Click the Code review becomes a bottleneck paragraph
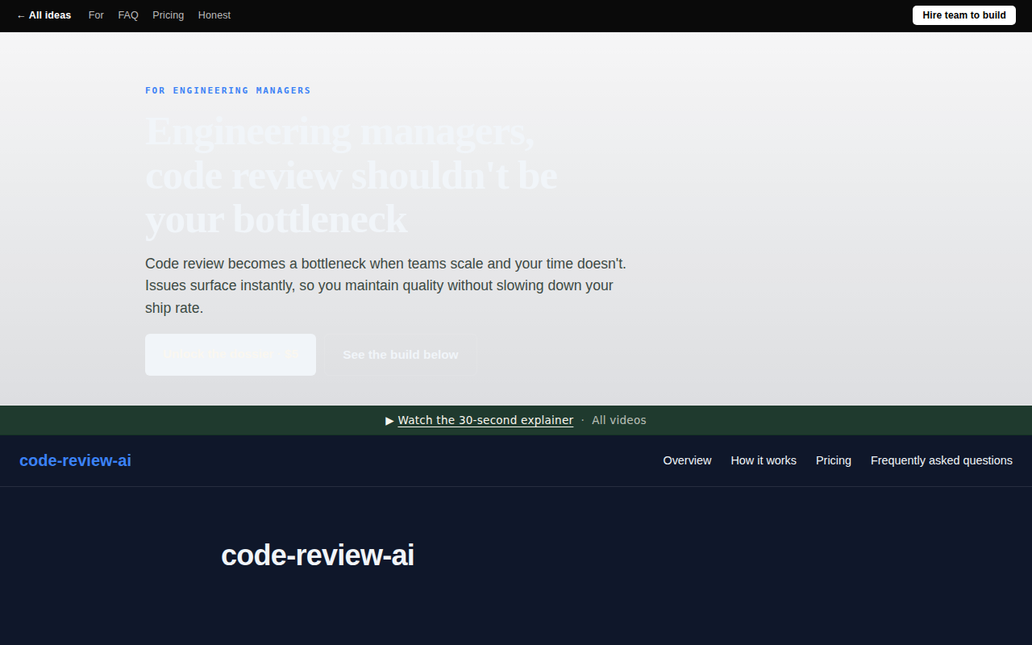 coord(386,285)
